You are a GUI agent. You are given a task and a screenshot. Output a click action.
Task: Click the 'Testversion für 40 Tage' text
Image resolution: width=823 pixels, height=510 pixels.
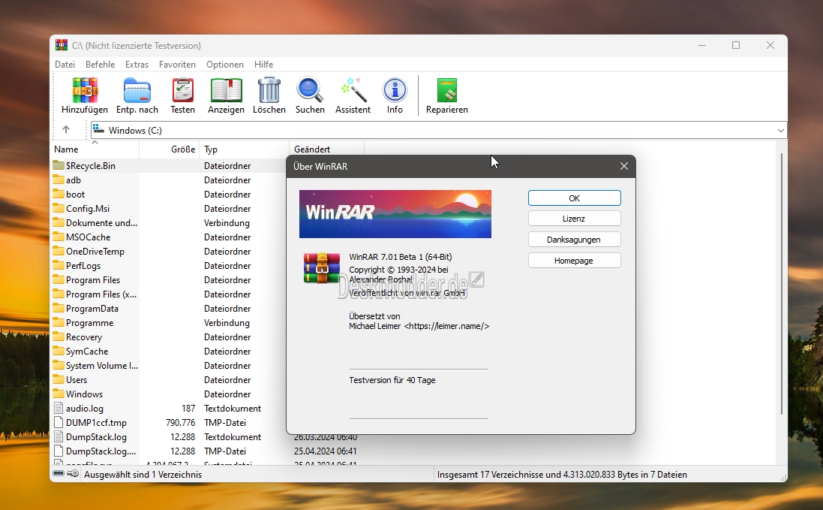pos(392,380)
